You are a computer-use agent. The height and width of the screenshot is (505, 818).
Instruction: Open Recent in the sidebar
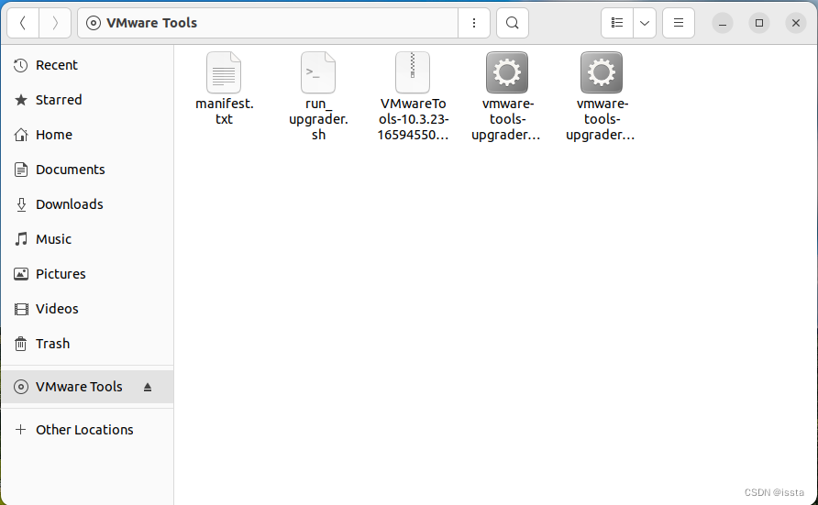tap(87, 65)
